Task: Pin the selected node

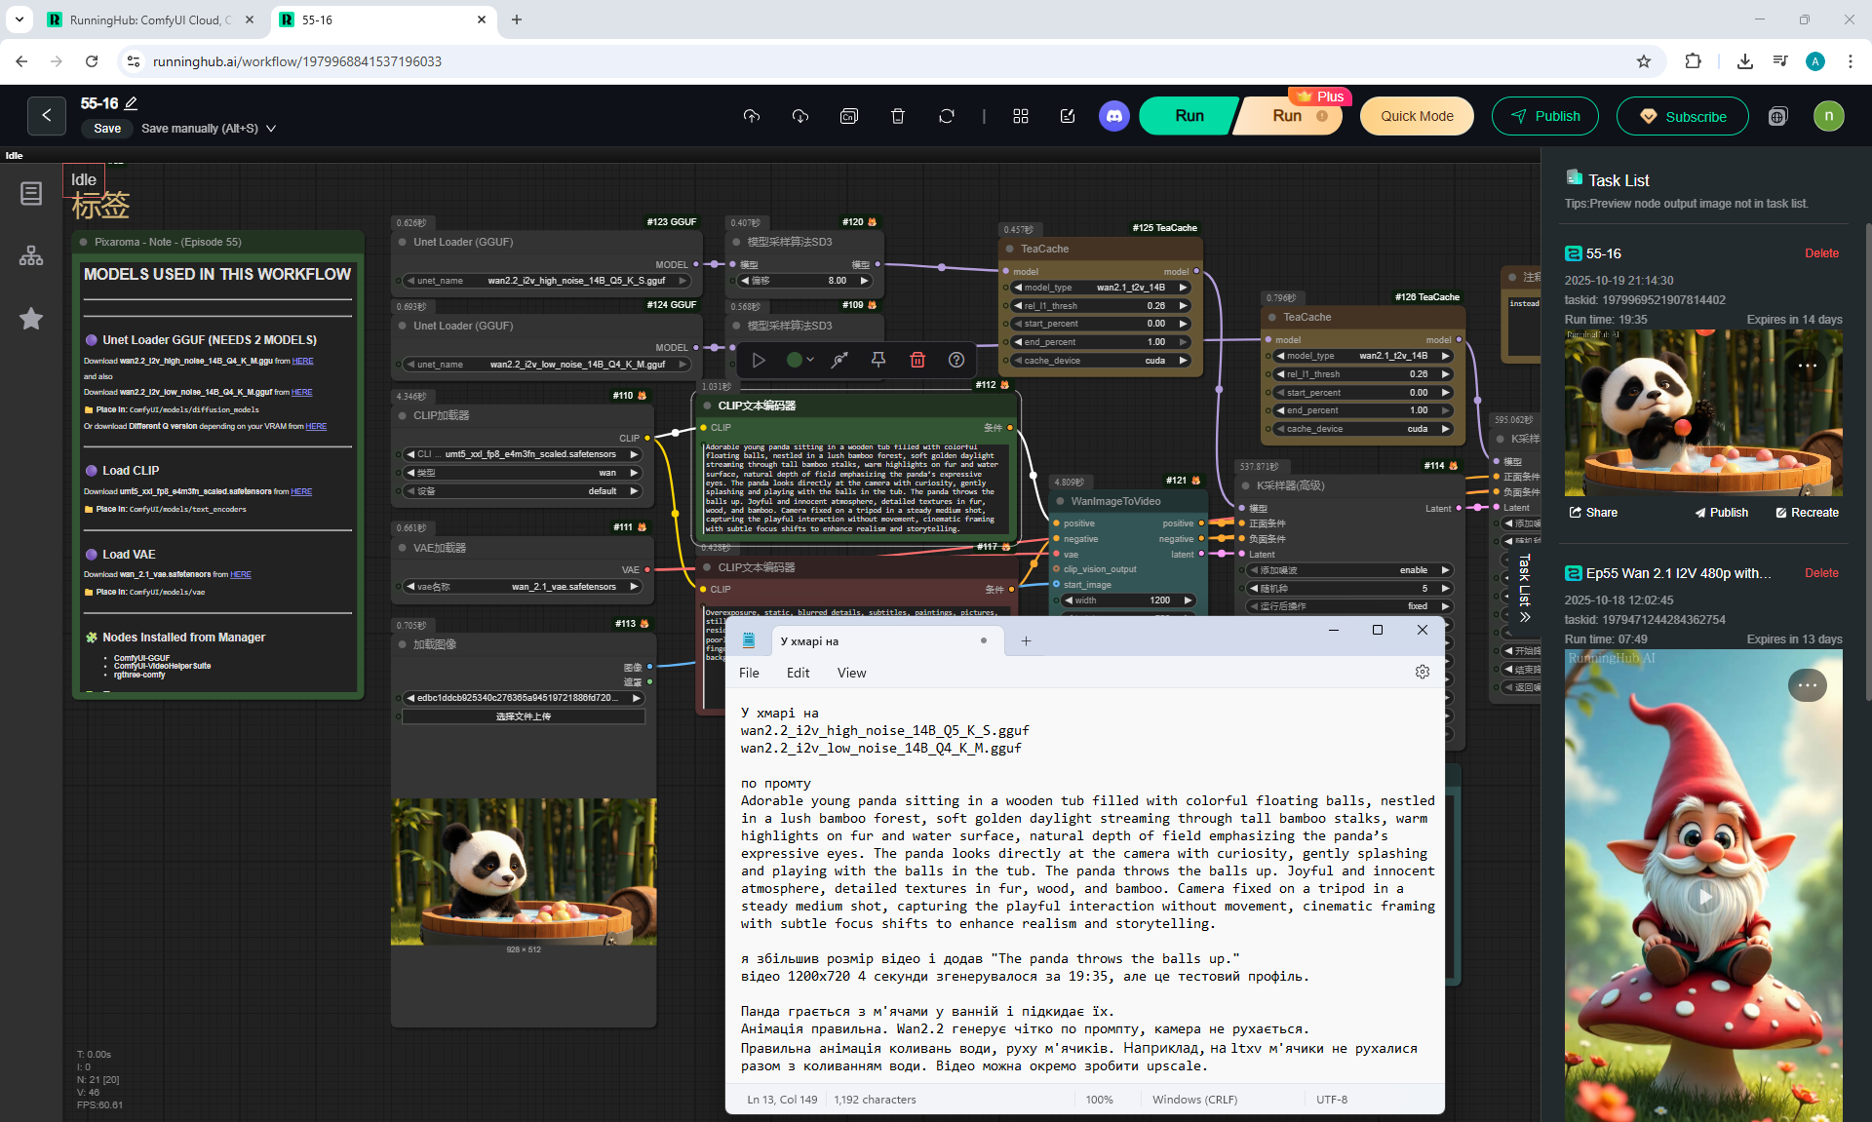Action: pos(878,360)
